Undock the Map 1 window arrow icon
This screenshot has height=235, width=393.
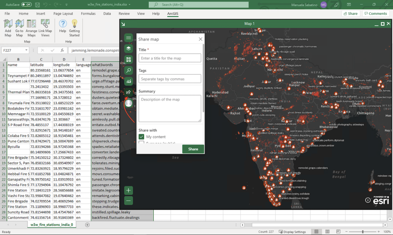[x=123, y=24]
